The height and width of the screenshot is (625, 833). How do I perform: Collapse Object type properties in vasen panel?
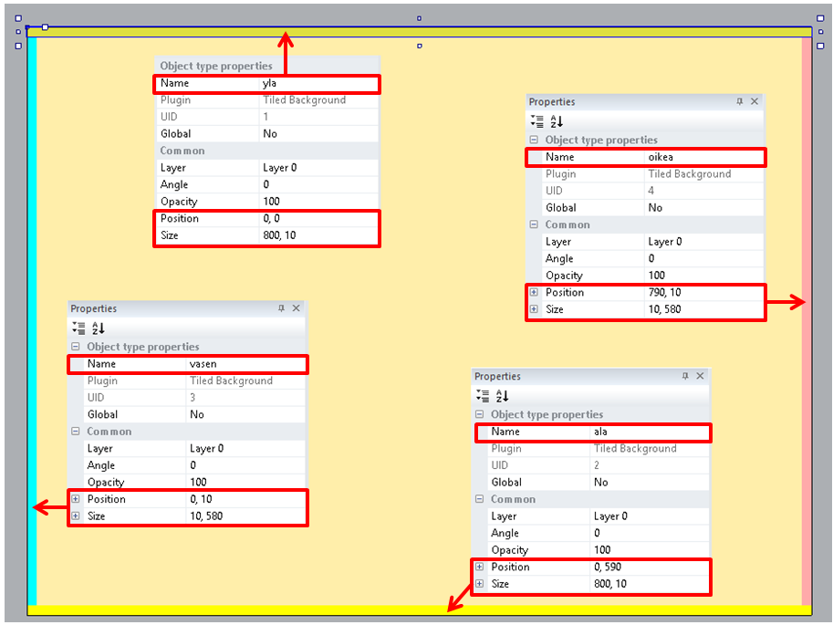pos(76,347)
